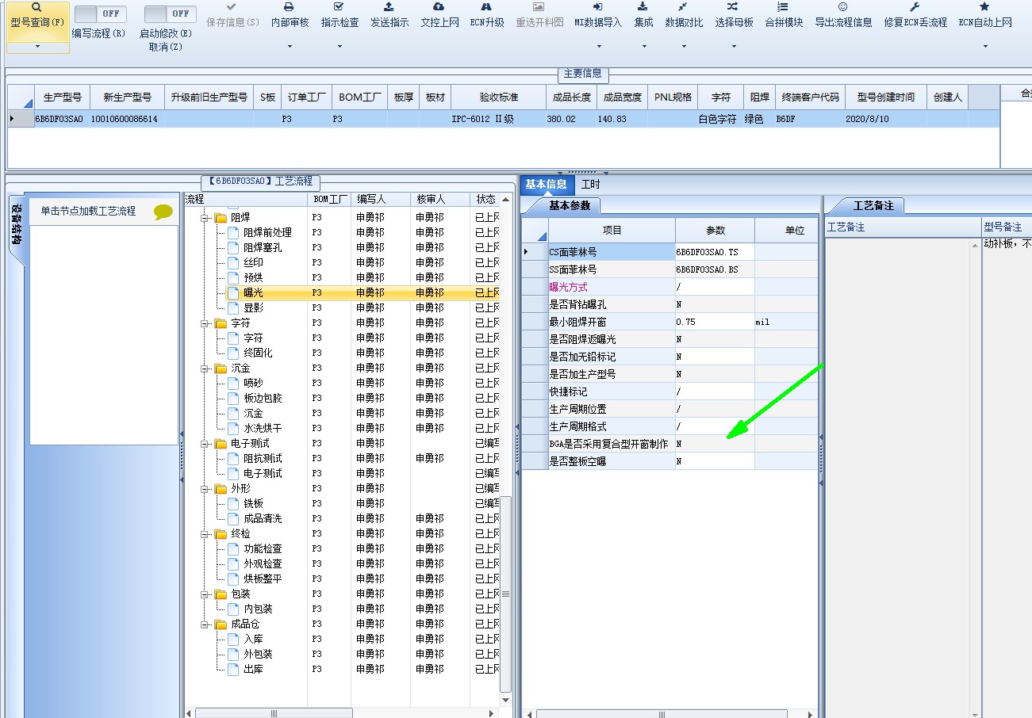Click the 修复ECN丢流程 wrench icon

click(915, 7)
